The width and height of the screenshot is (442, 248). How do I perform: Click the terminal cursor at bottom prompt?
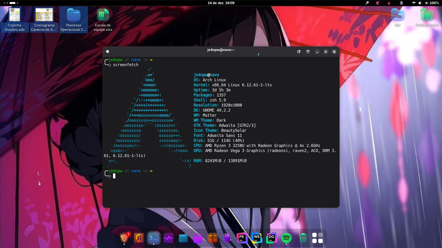(x=114, y=176)
